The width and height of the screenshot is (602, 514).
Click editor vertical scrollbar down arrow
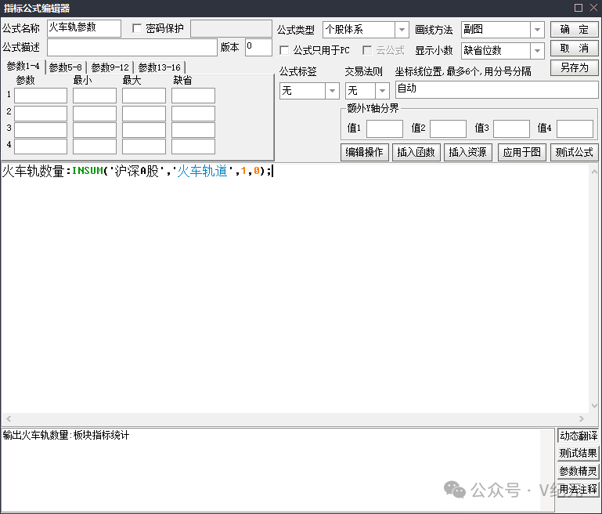(594, 406)
